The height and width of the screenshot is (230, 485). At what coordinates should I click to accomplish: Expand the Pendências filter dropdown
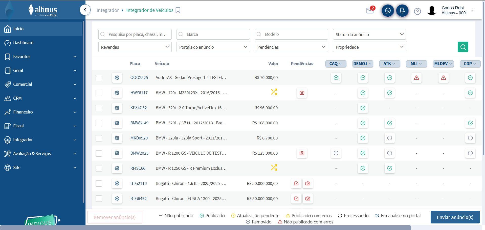click(291, 47)
